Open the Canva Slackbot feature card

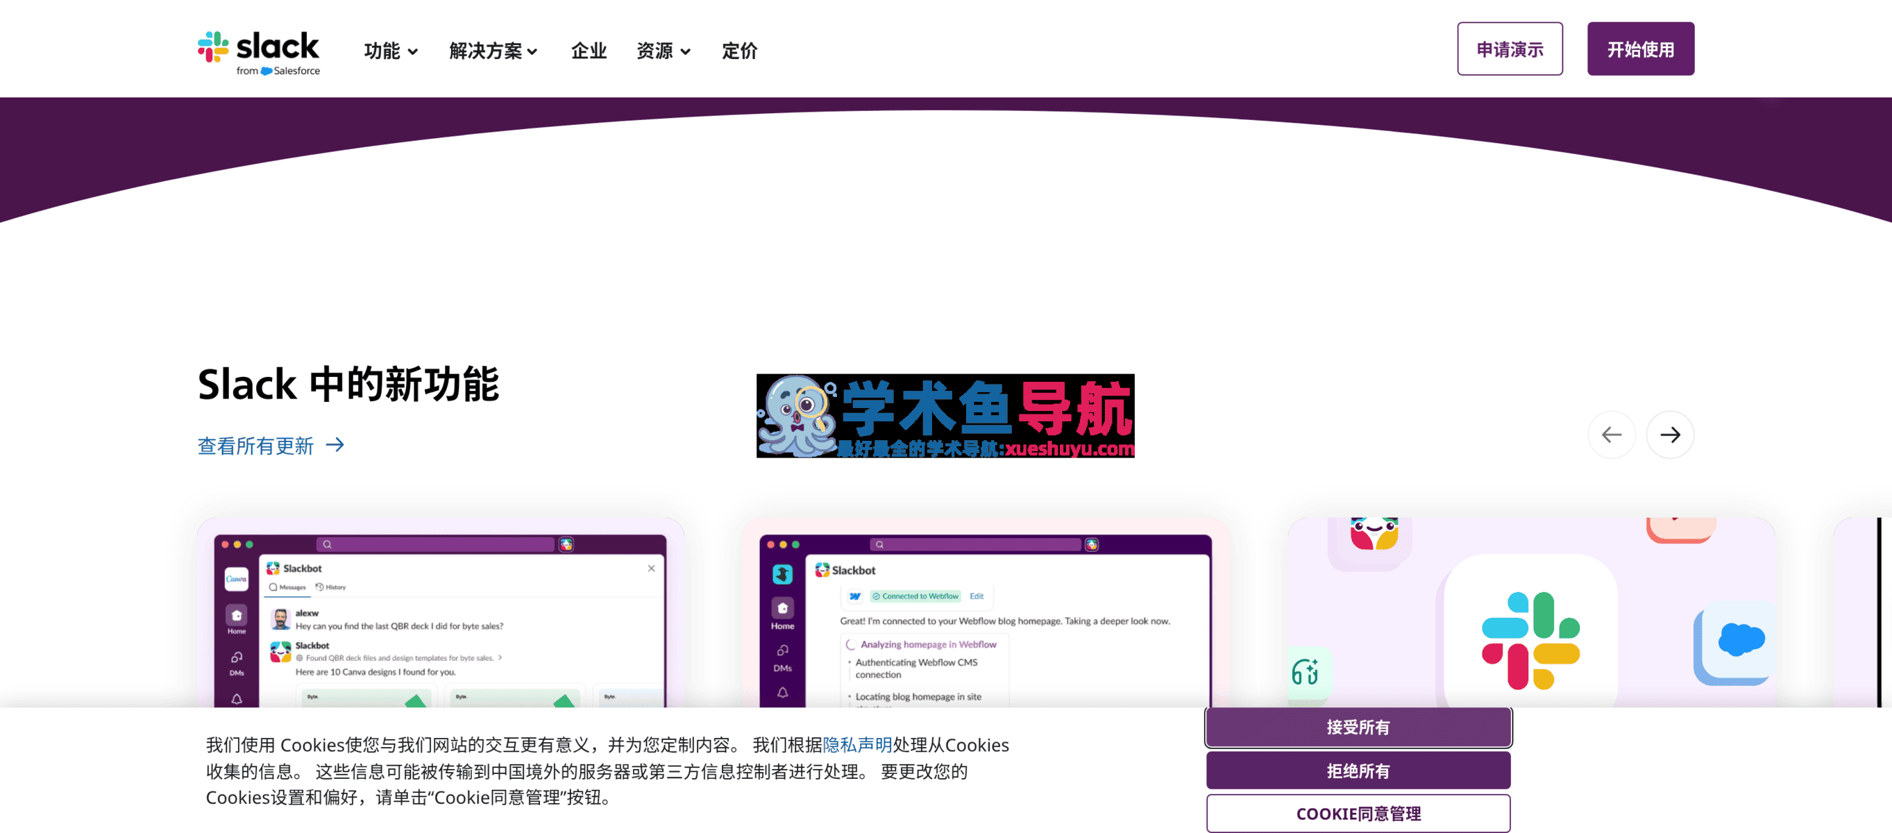pyautogui.click(x=441, y=613)
